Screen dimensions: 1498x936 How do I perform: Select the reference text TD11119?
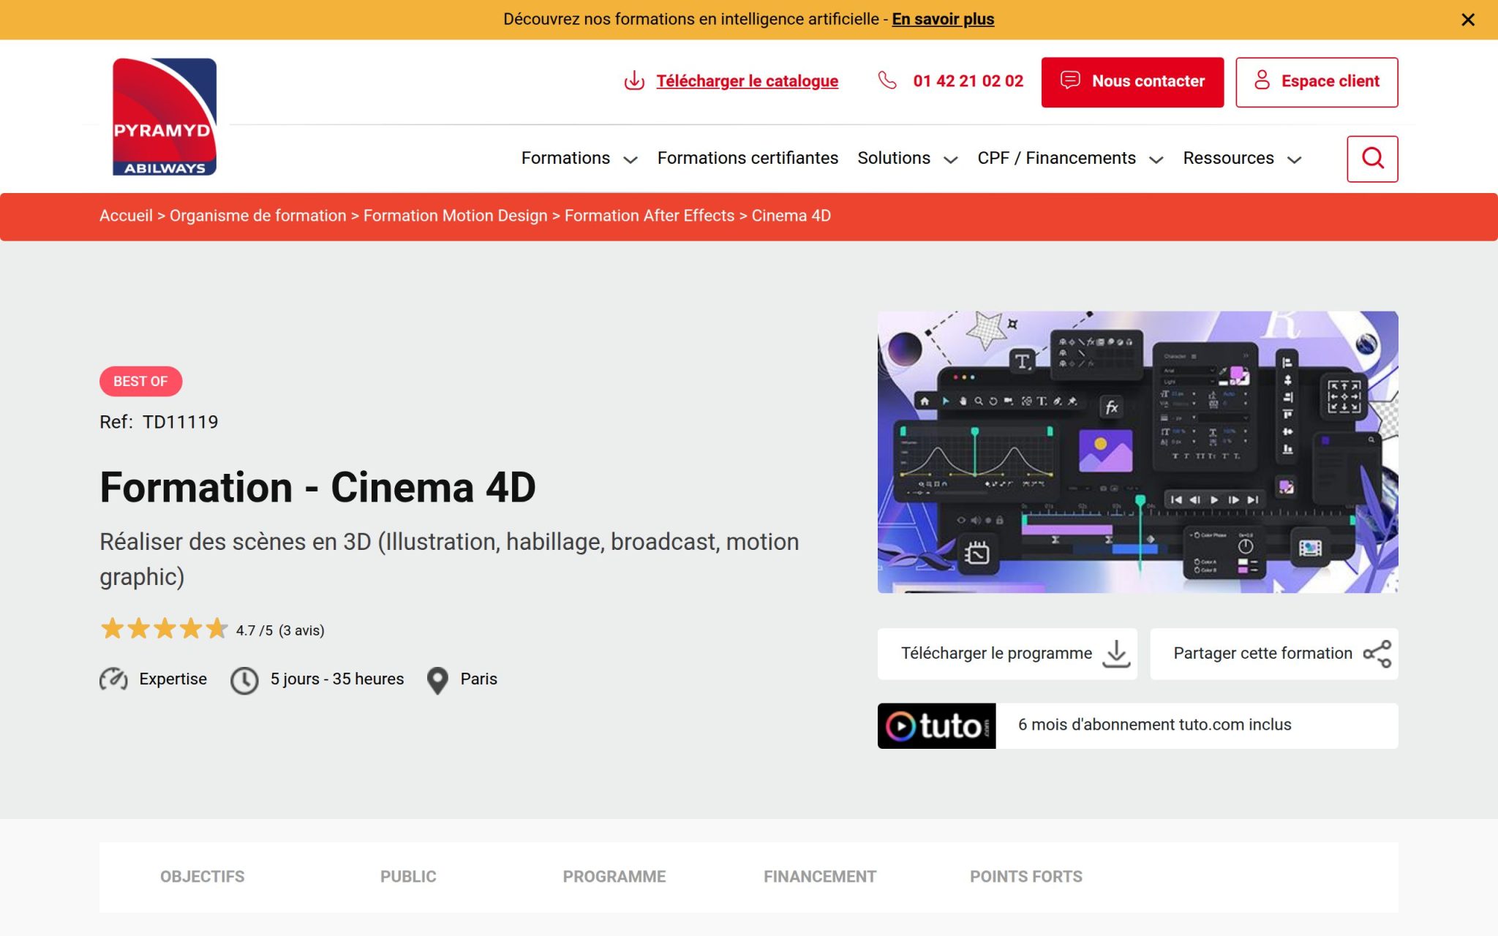point(180,422)
